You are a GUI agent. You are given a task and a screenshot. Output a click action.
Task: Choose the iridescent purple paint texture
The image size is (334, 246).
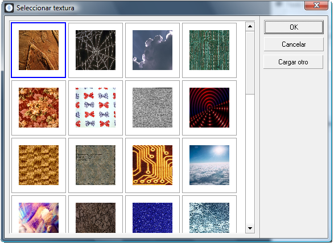tap(39, 215)
